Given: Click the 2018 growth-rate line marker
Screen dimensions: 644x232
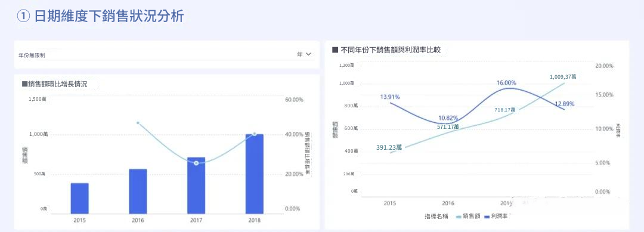Looking at the screenshot, I should pos(254,134).
